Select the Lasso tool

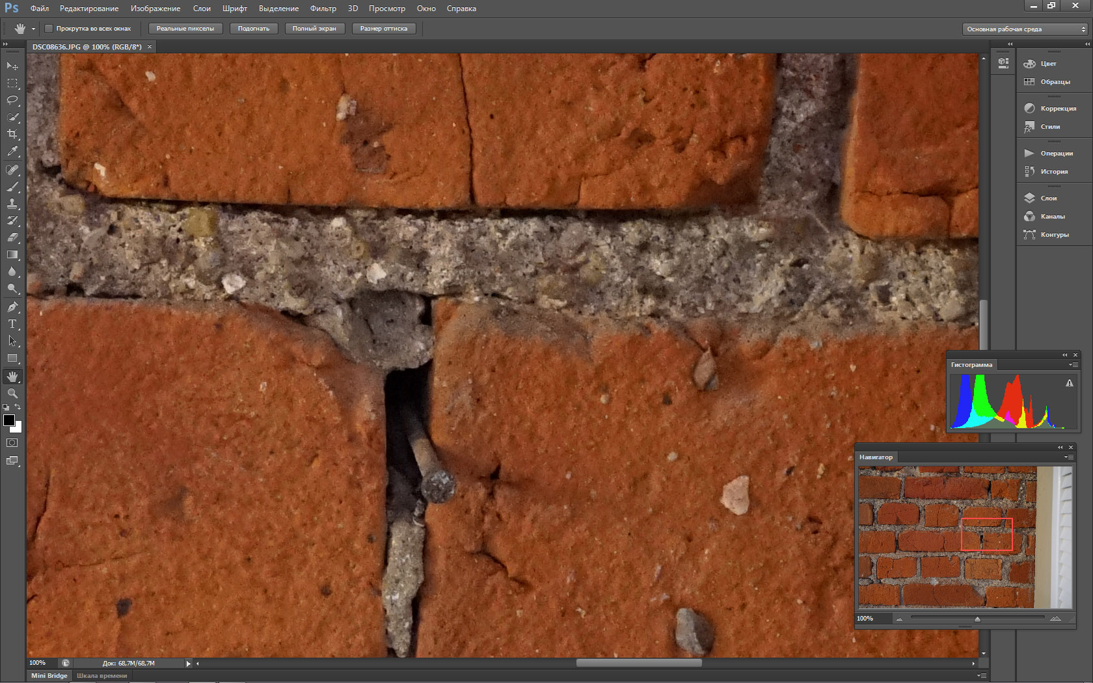(12, 100)
